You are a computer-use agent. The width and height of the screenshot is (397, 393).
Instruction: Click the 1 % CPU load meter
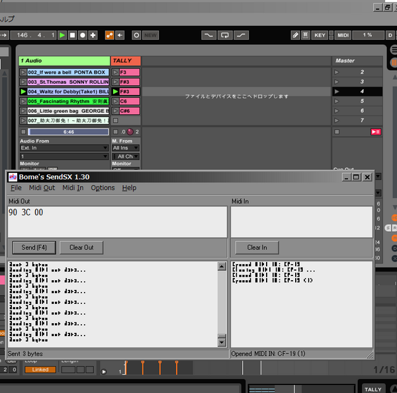click(x=368, y=35)
